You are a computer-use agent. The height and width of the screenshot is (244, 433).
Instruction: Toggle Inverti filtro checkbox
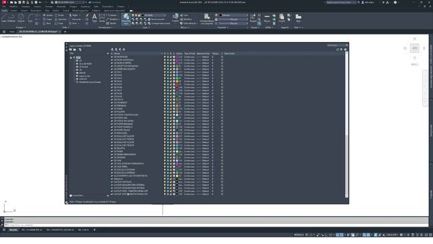pyautogui.click(x=71, y=196)
